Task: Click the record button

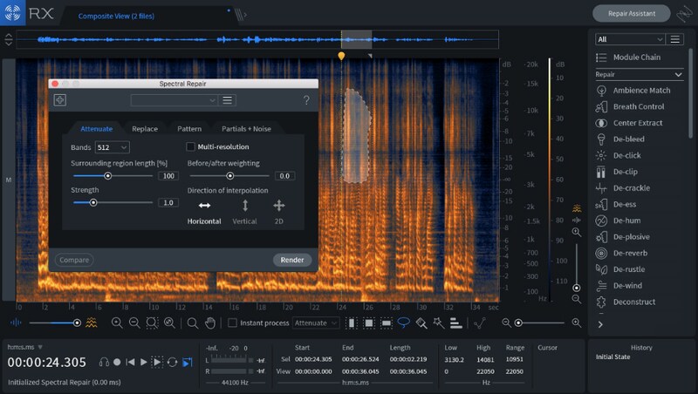Action: (x=117, y=363)
